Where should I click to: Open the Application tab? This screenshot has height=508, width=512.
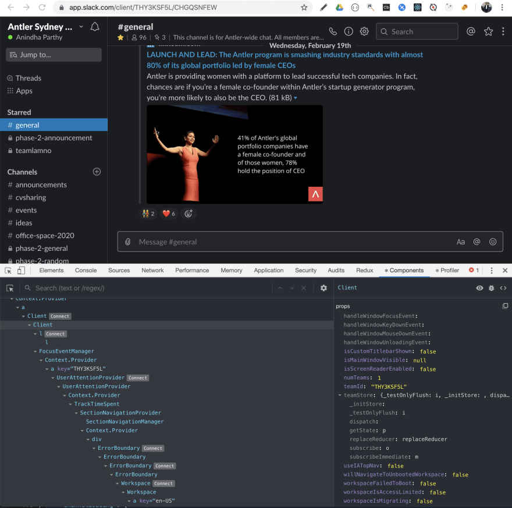pos(269,271)
